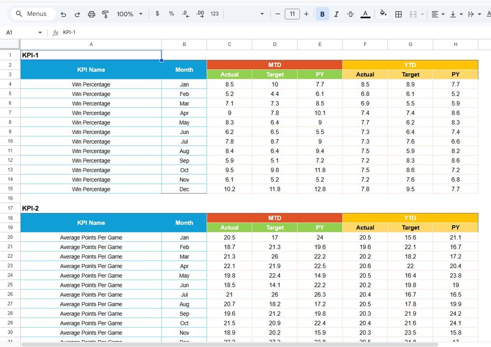Increase the font size
The width and height of the screenshot is (491, 347).
tap(306, 13)
